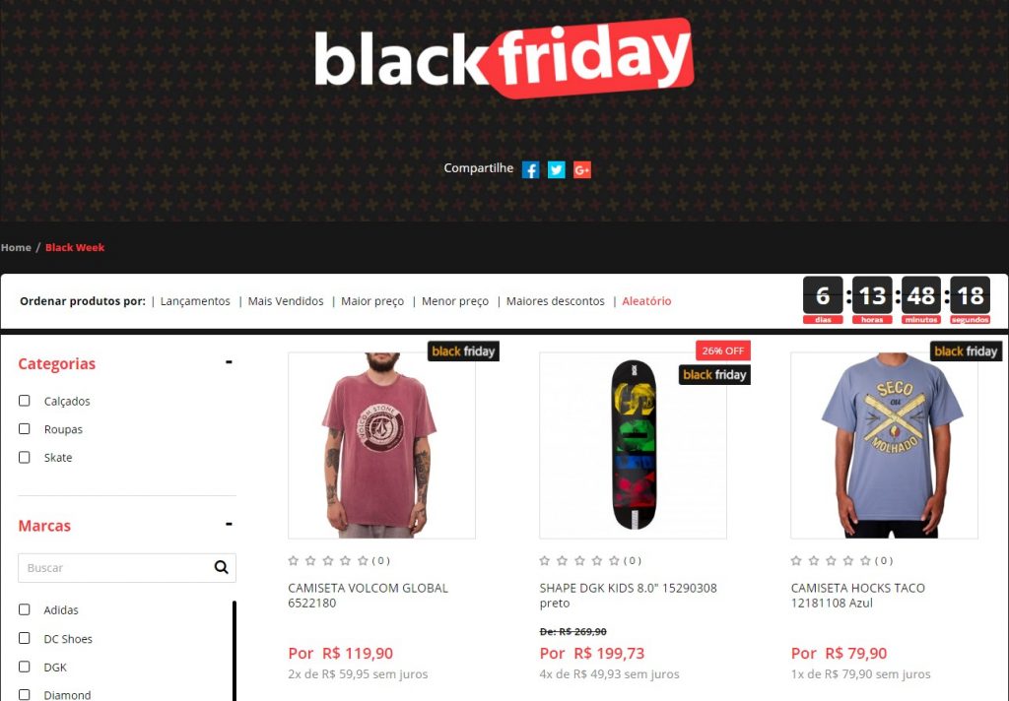Share the page via Twitter icon

556,169
